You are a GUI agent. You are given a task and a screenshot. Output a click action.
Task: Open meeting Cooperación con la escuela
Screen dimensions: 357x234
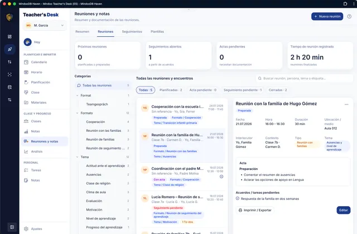(x=182, y=114)
